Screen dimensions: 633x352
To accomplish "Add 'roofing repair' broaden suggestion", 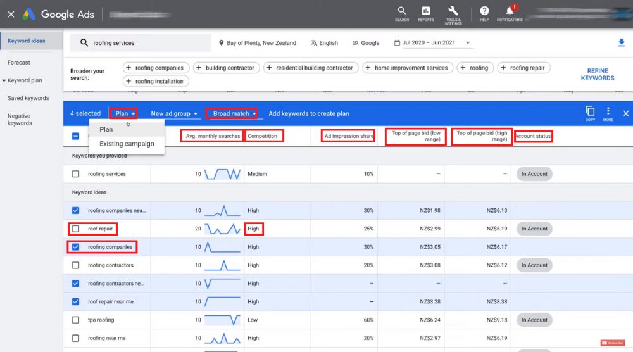I will click(523, 68).
